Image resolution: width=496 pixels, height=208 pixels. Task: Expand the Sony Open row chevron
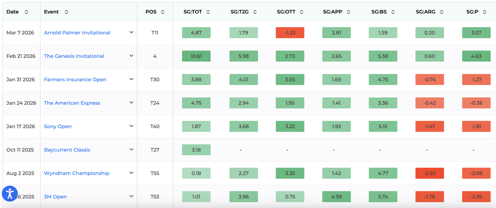pos(131,126)
